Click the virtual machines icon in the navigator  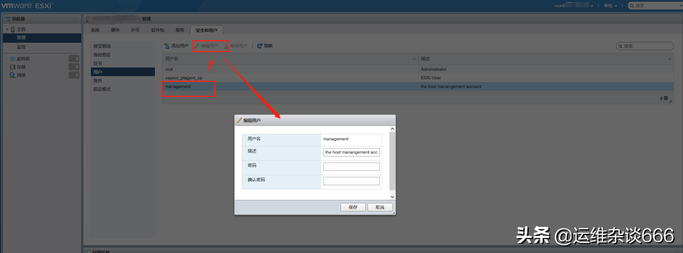(x=13, y=58)
